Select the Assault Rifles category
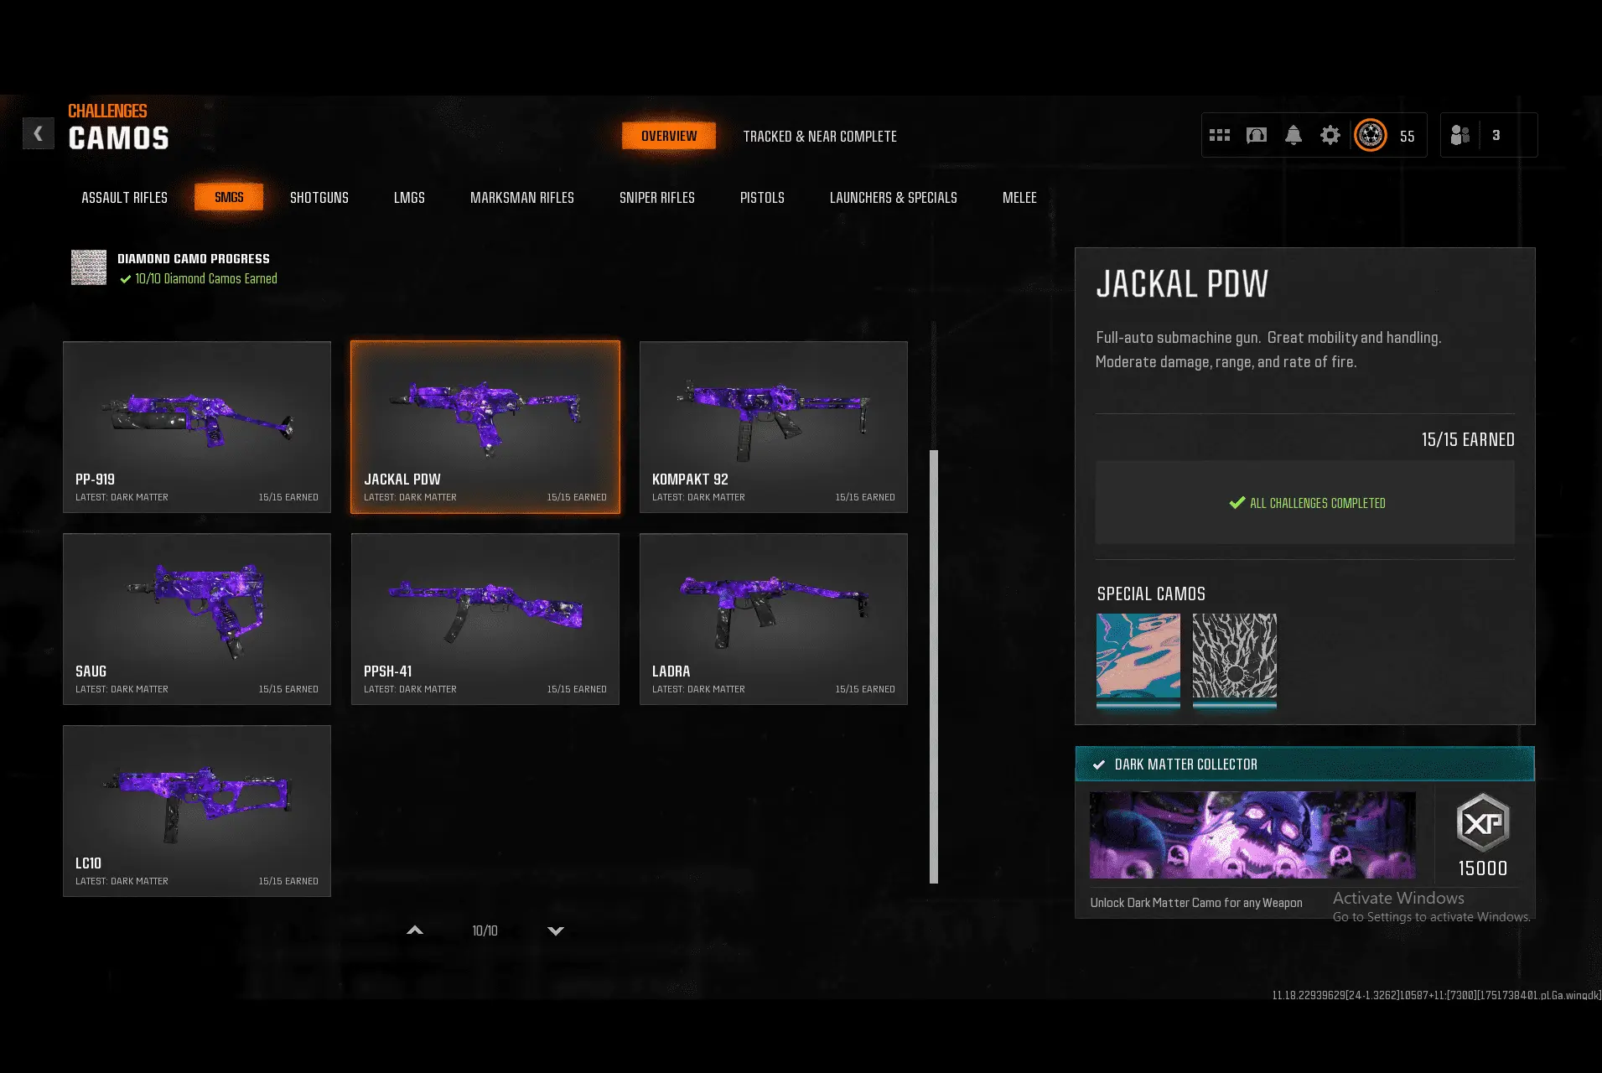 tap(125, 198)
